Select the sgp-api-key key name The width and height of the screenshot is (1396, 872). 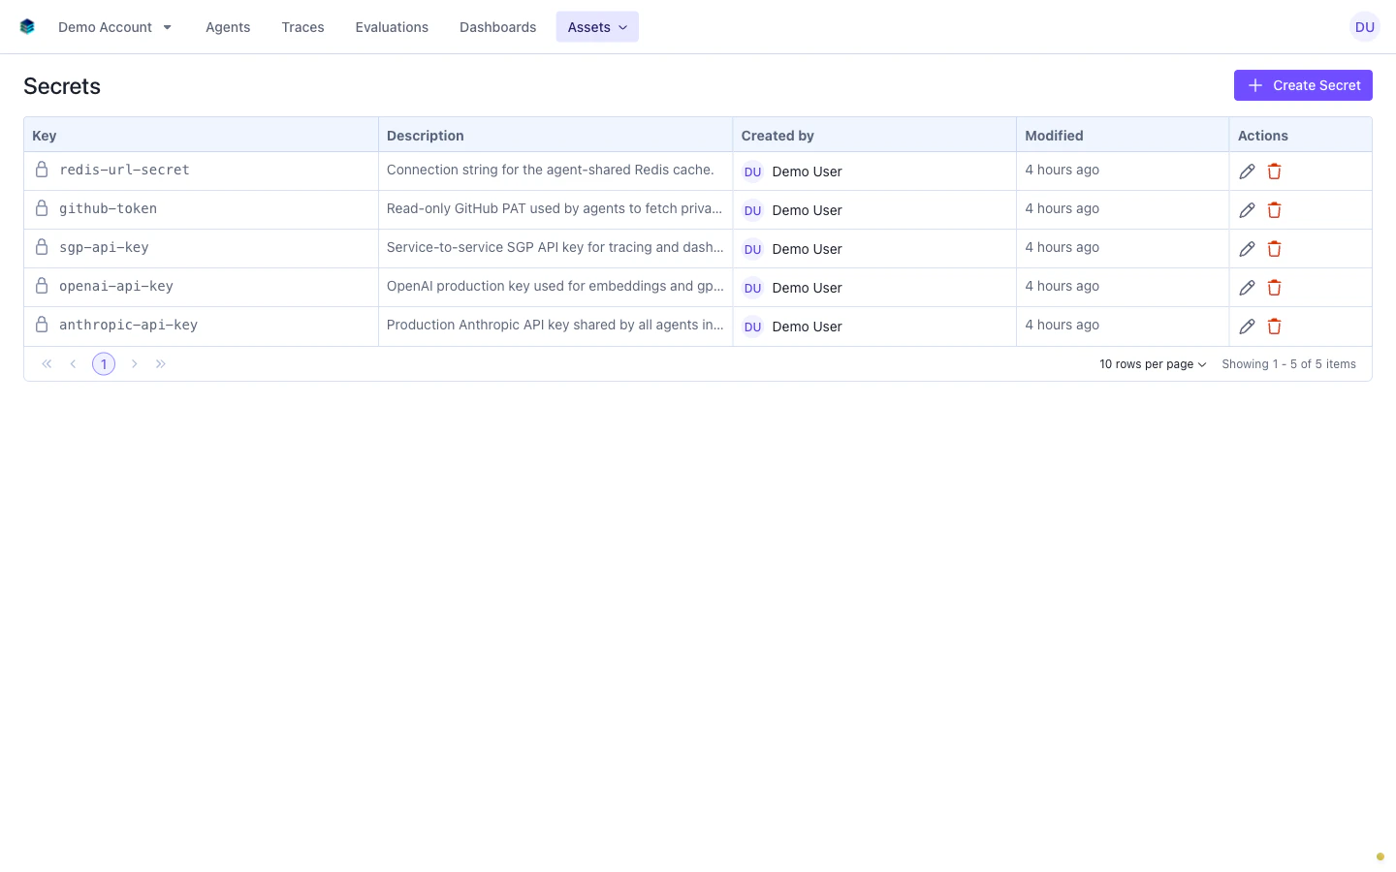tap(104, 247)
